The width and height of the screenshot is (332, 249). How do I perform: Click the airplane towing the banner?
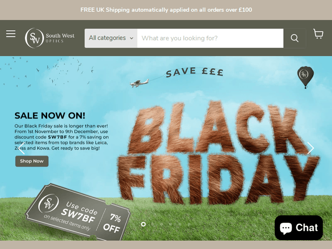coord(139,83)
